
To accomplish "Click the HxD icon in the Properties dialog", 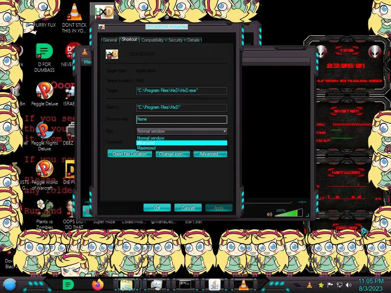I will 112,54.
